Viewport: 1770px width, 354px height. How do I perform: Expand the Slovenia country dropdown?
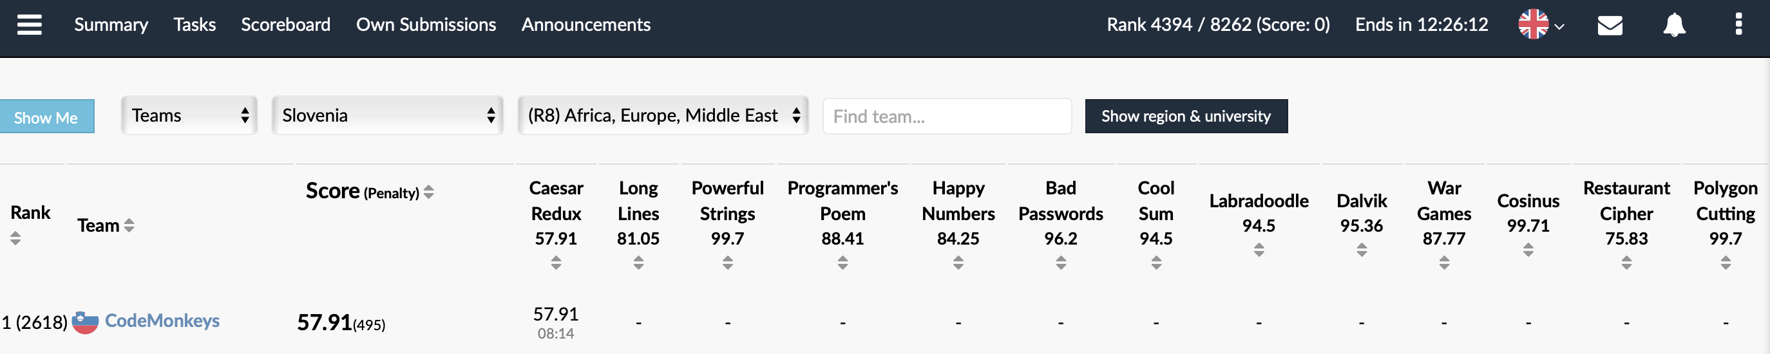pos(388,115)
